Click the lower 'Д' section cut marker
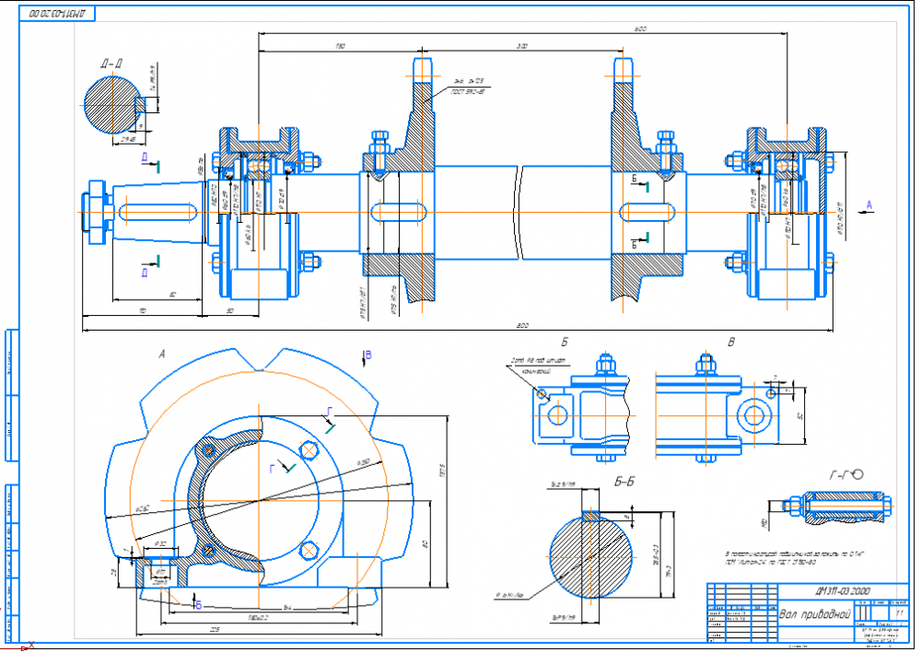The height and width of the screenshot is (652, 921). point(151,266)
